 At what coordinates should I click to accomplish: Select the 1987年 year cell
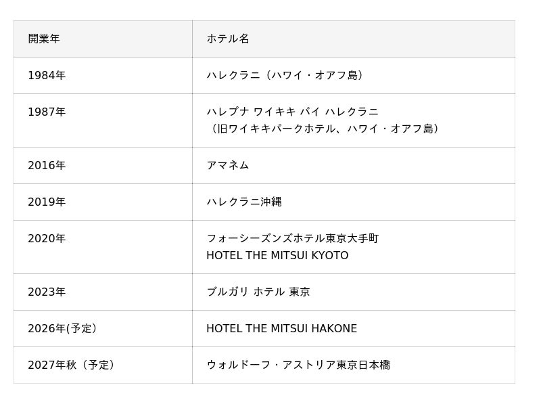pyautogui.click(x=47, y=112)
